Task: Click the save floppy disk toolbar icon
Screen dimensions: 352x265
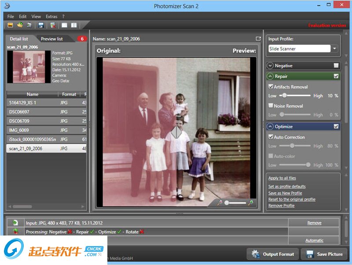Action: (x=41, y=25)
